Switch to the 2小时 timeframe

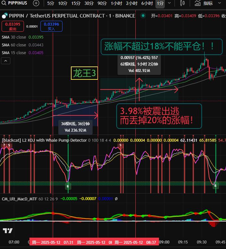click(132, 3)
